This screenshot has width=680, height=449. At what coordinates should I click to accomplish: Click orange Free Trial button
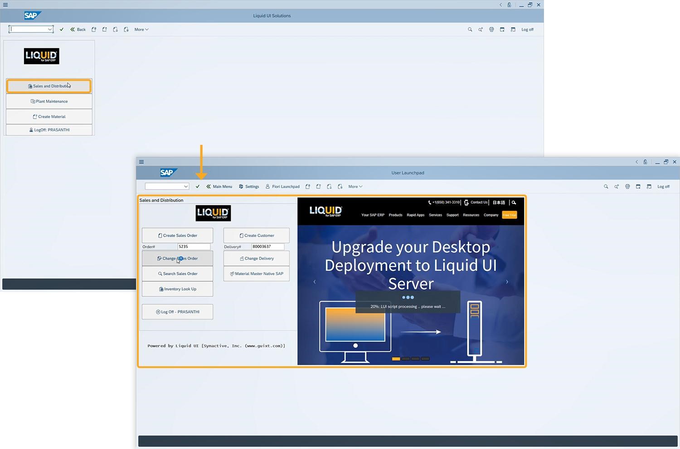pyautogui.click(x=510, y=215)
